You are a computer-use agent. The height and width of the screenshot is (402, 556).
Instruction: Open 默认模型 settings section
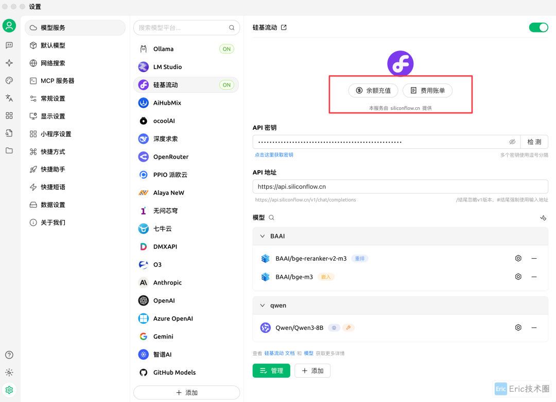click(75, 45)
